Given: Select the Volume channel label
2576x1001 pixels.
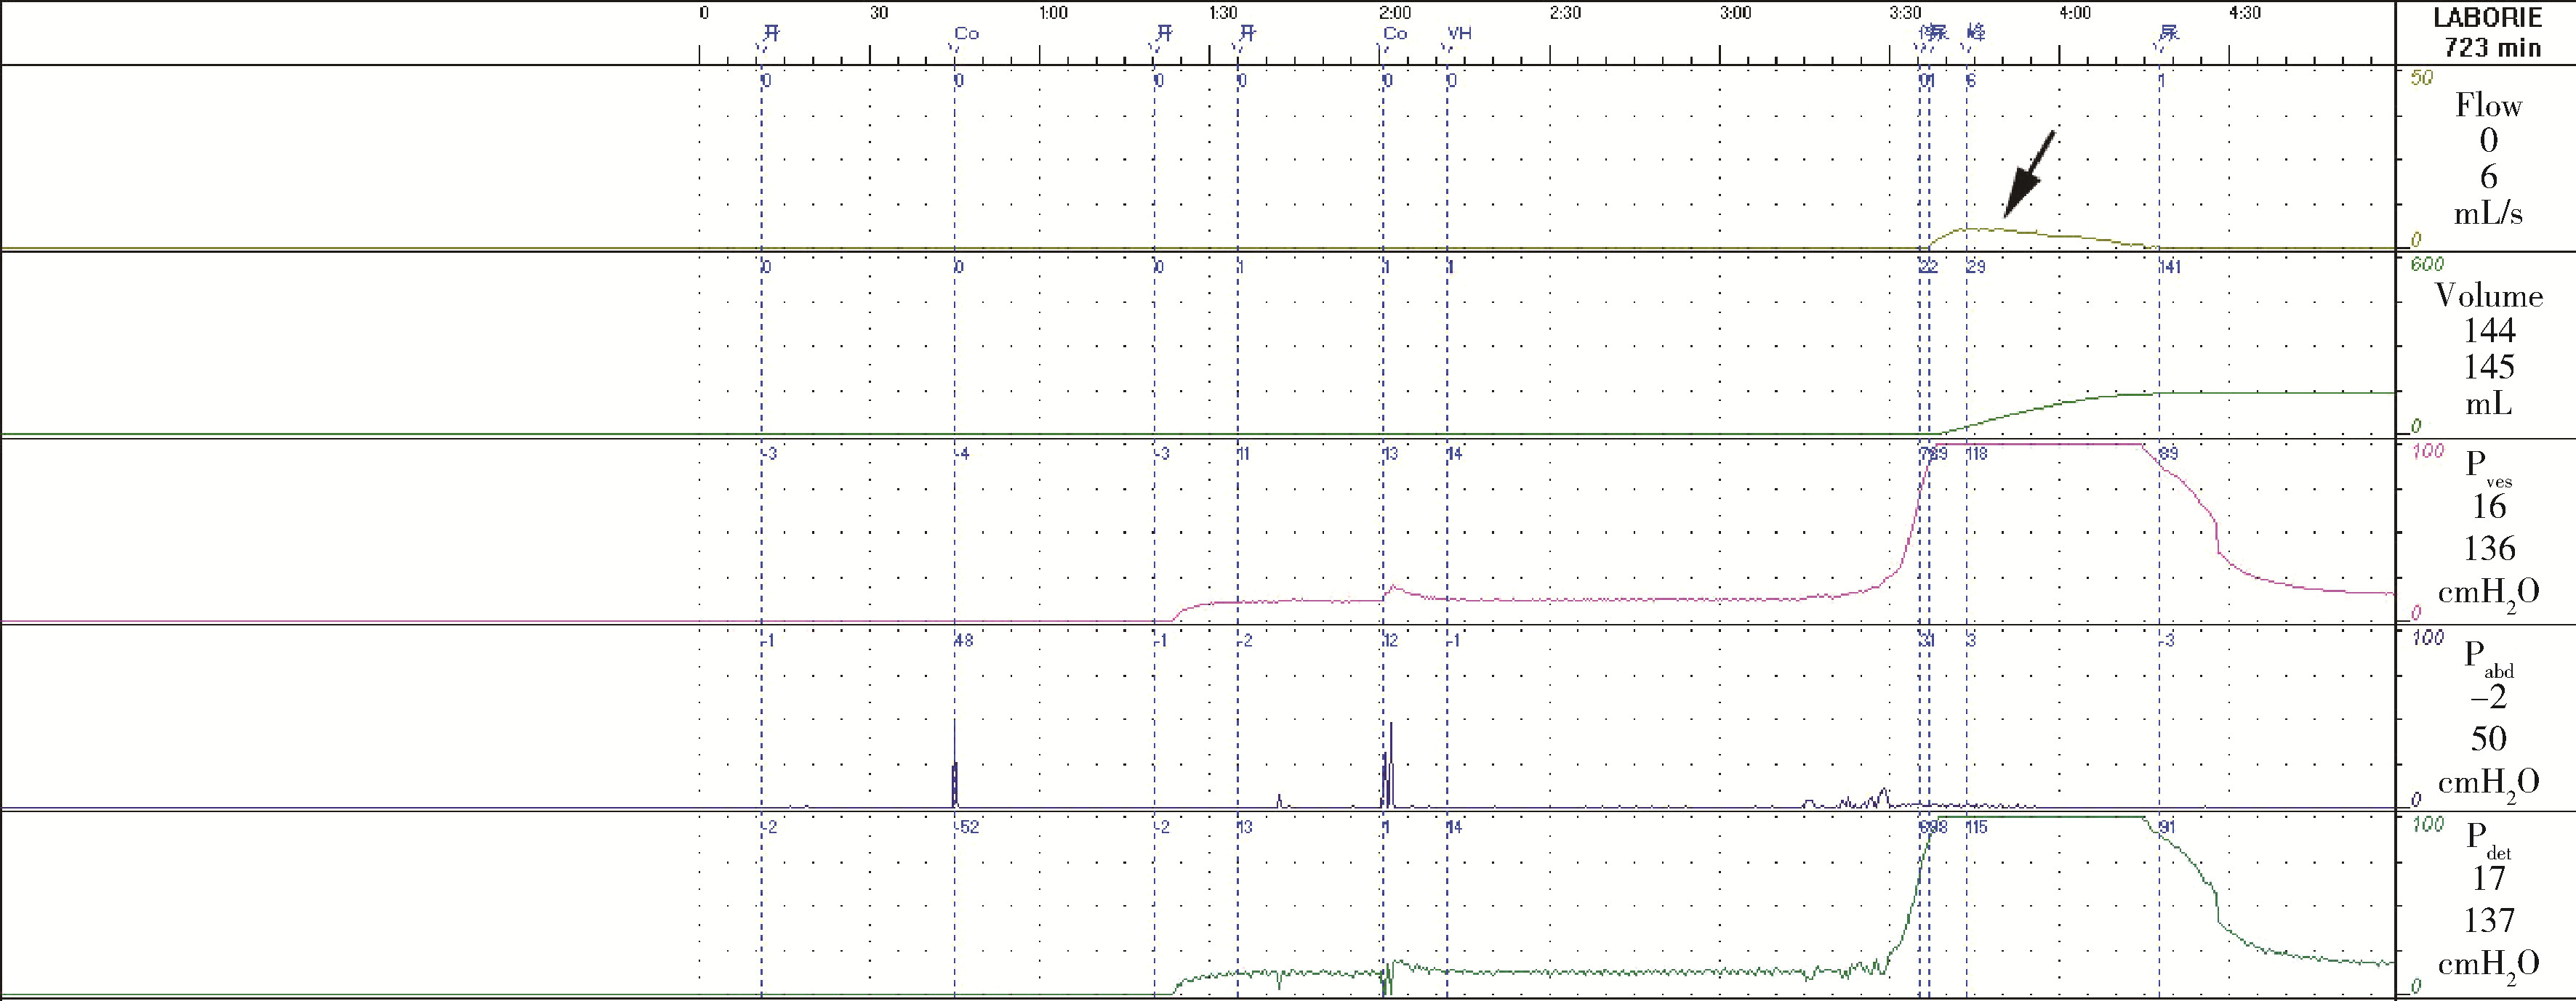Looking at the screenshot, I should pos(2488,296).
